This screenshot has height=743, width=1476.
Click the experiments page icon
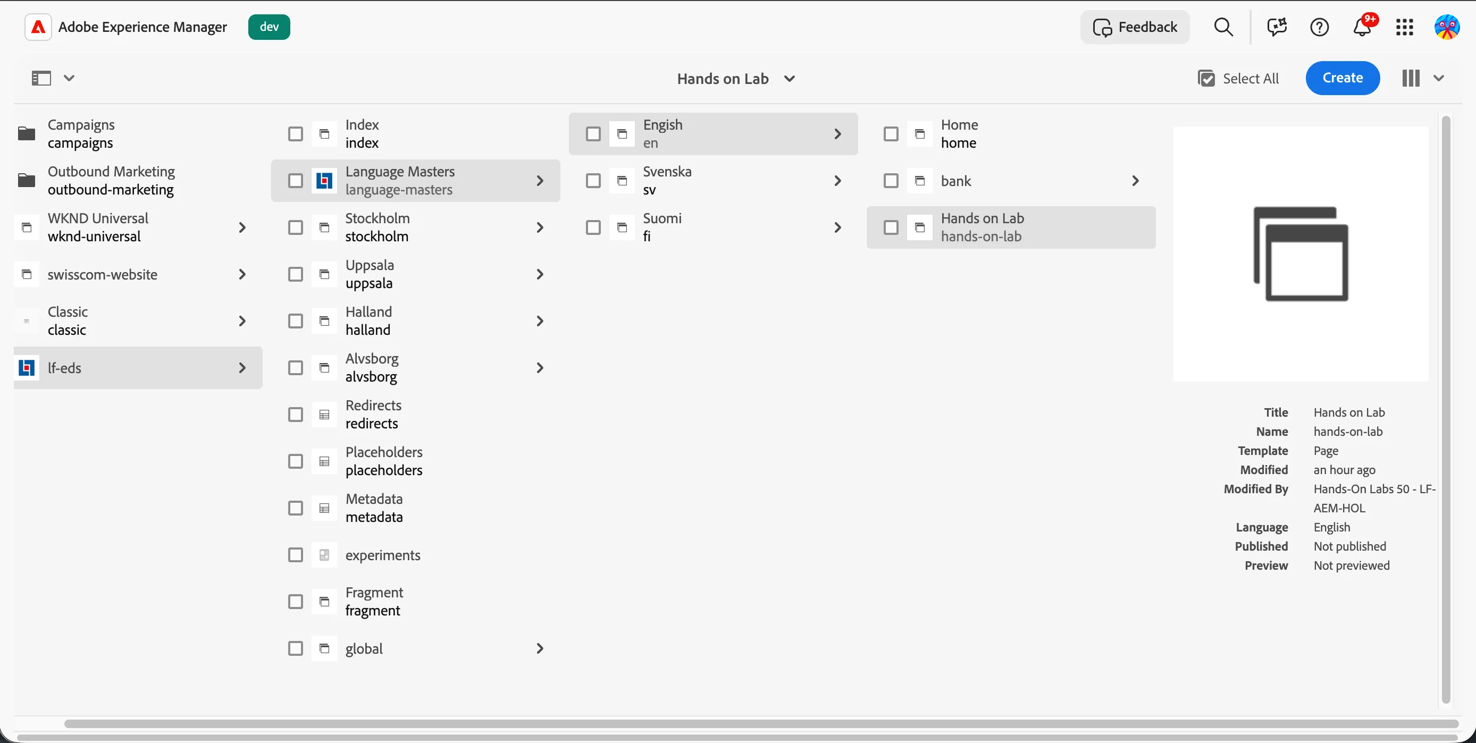tap(324, 554)
